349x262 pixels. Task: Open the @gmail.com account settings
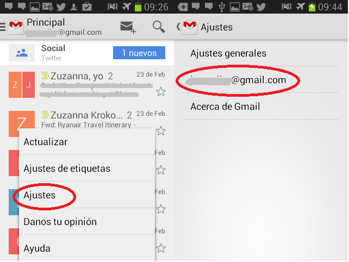[261, 80]
